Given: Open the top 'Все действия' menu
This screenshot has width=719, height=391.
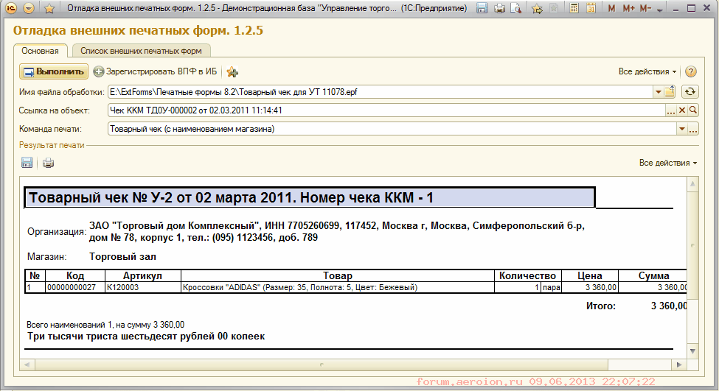Looking at the screenshot, I should point(647,71).
